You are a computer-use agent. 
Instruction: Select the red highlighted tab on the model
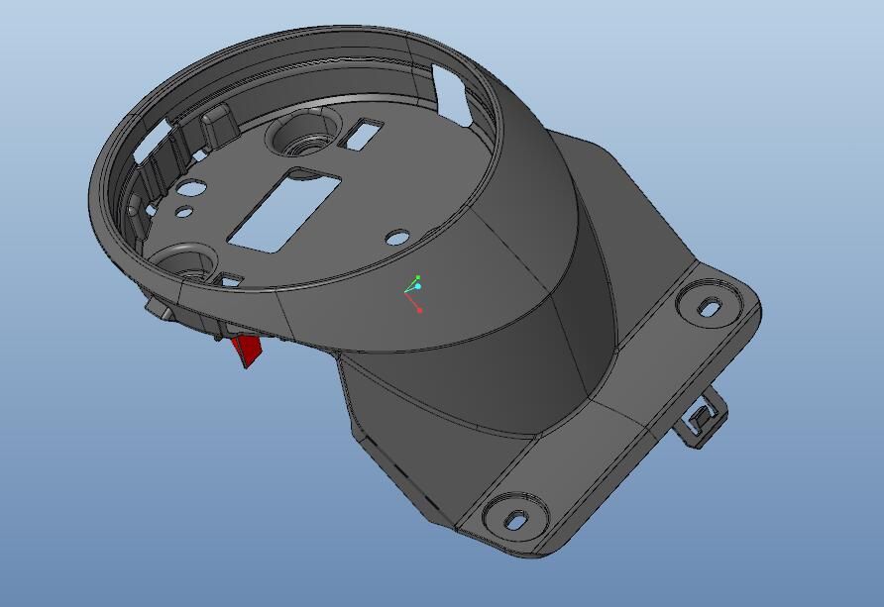tap(248, 351)
